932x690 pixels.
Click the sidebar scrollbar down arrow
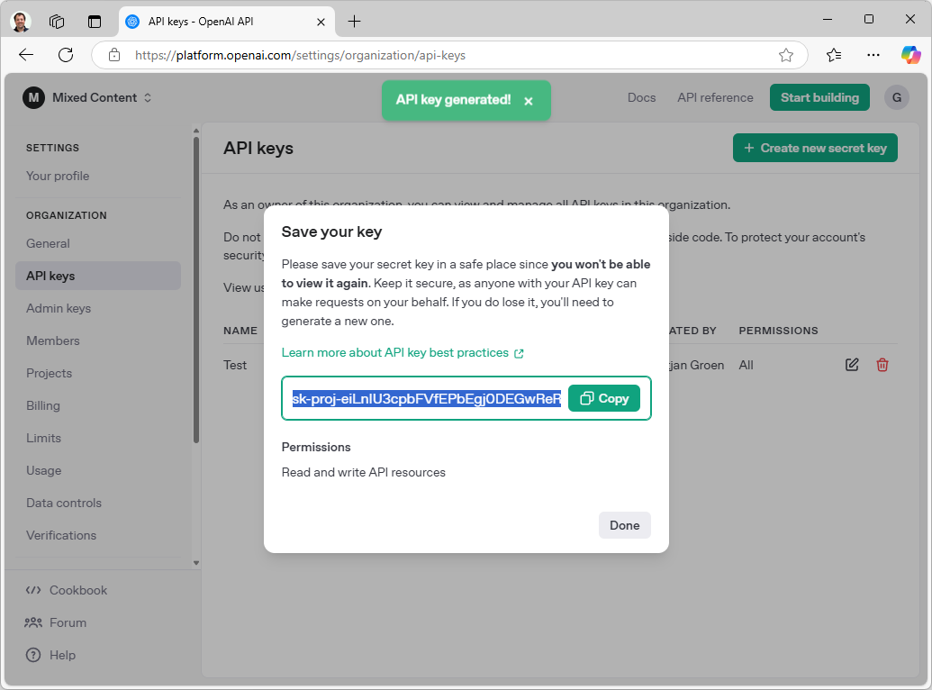pos(196,563)
